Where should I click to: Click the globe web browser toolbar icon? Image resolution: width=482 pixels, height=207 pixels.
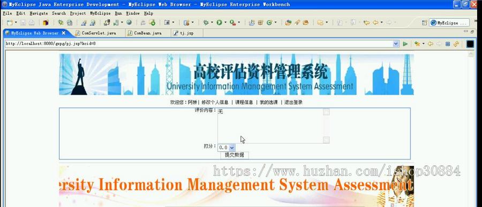(129, 22)
